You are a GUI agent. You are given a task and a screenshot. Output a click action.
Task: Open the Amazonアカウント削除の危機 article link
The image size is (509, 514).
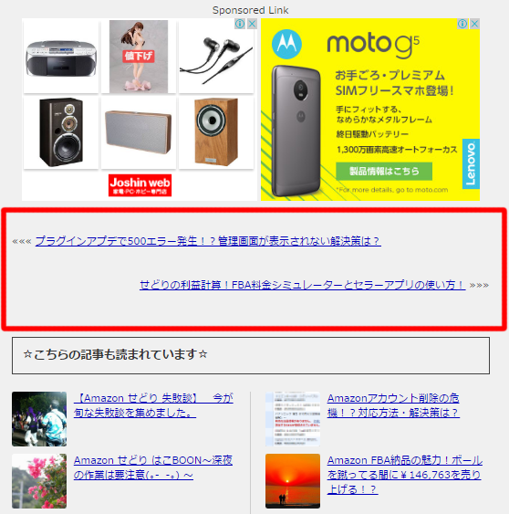pyautogui.click(x=393, y=405)
